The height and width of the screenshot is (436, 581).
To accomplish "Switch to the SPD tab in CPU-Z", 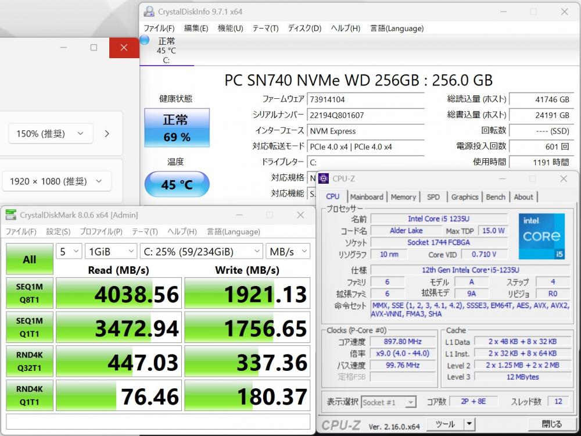I will coord(433,197).
